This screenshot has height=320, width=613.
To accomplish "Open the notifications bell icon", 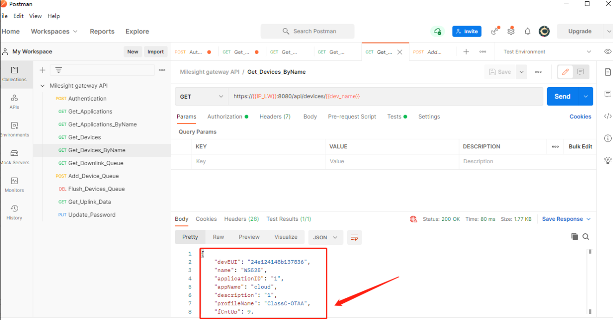I will (x=528, y=32).
